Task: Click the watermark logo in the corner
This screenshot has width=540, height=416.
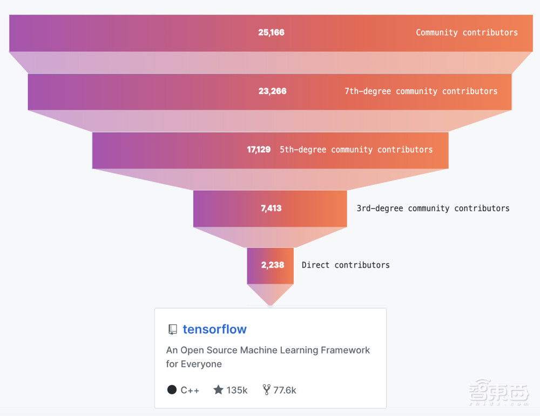Action: tap(498, 393)
